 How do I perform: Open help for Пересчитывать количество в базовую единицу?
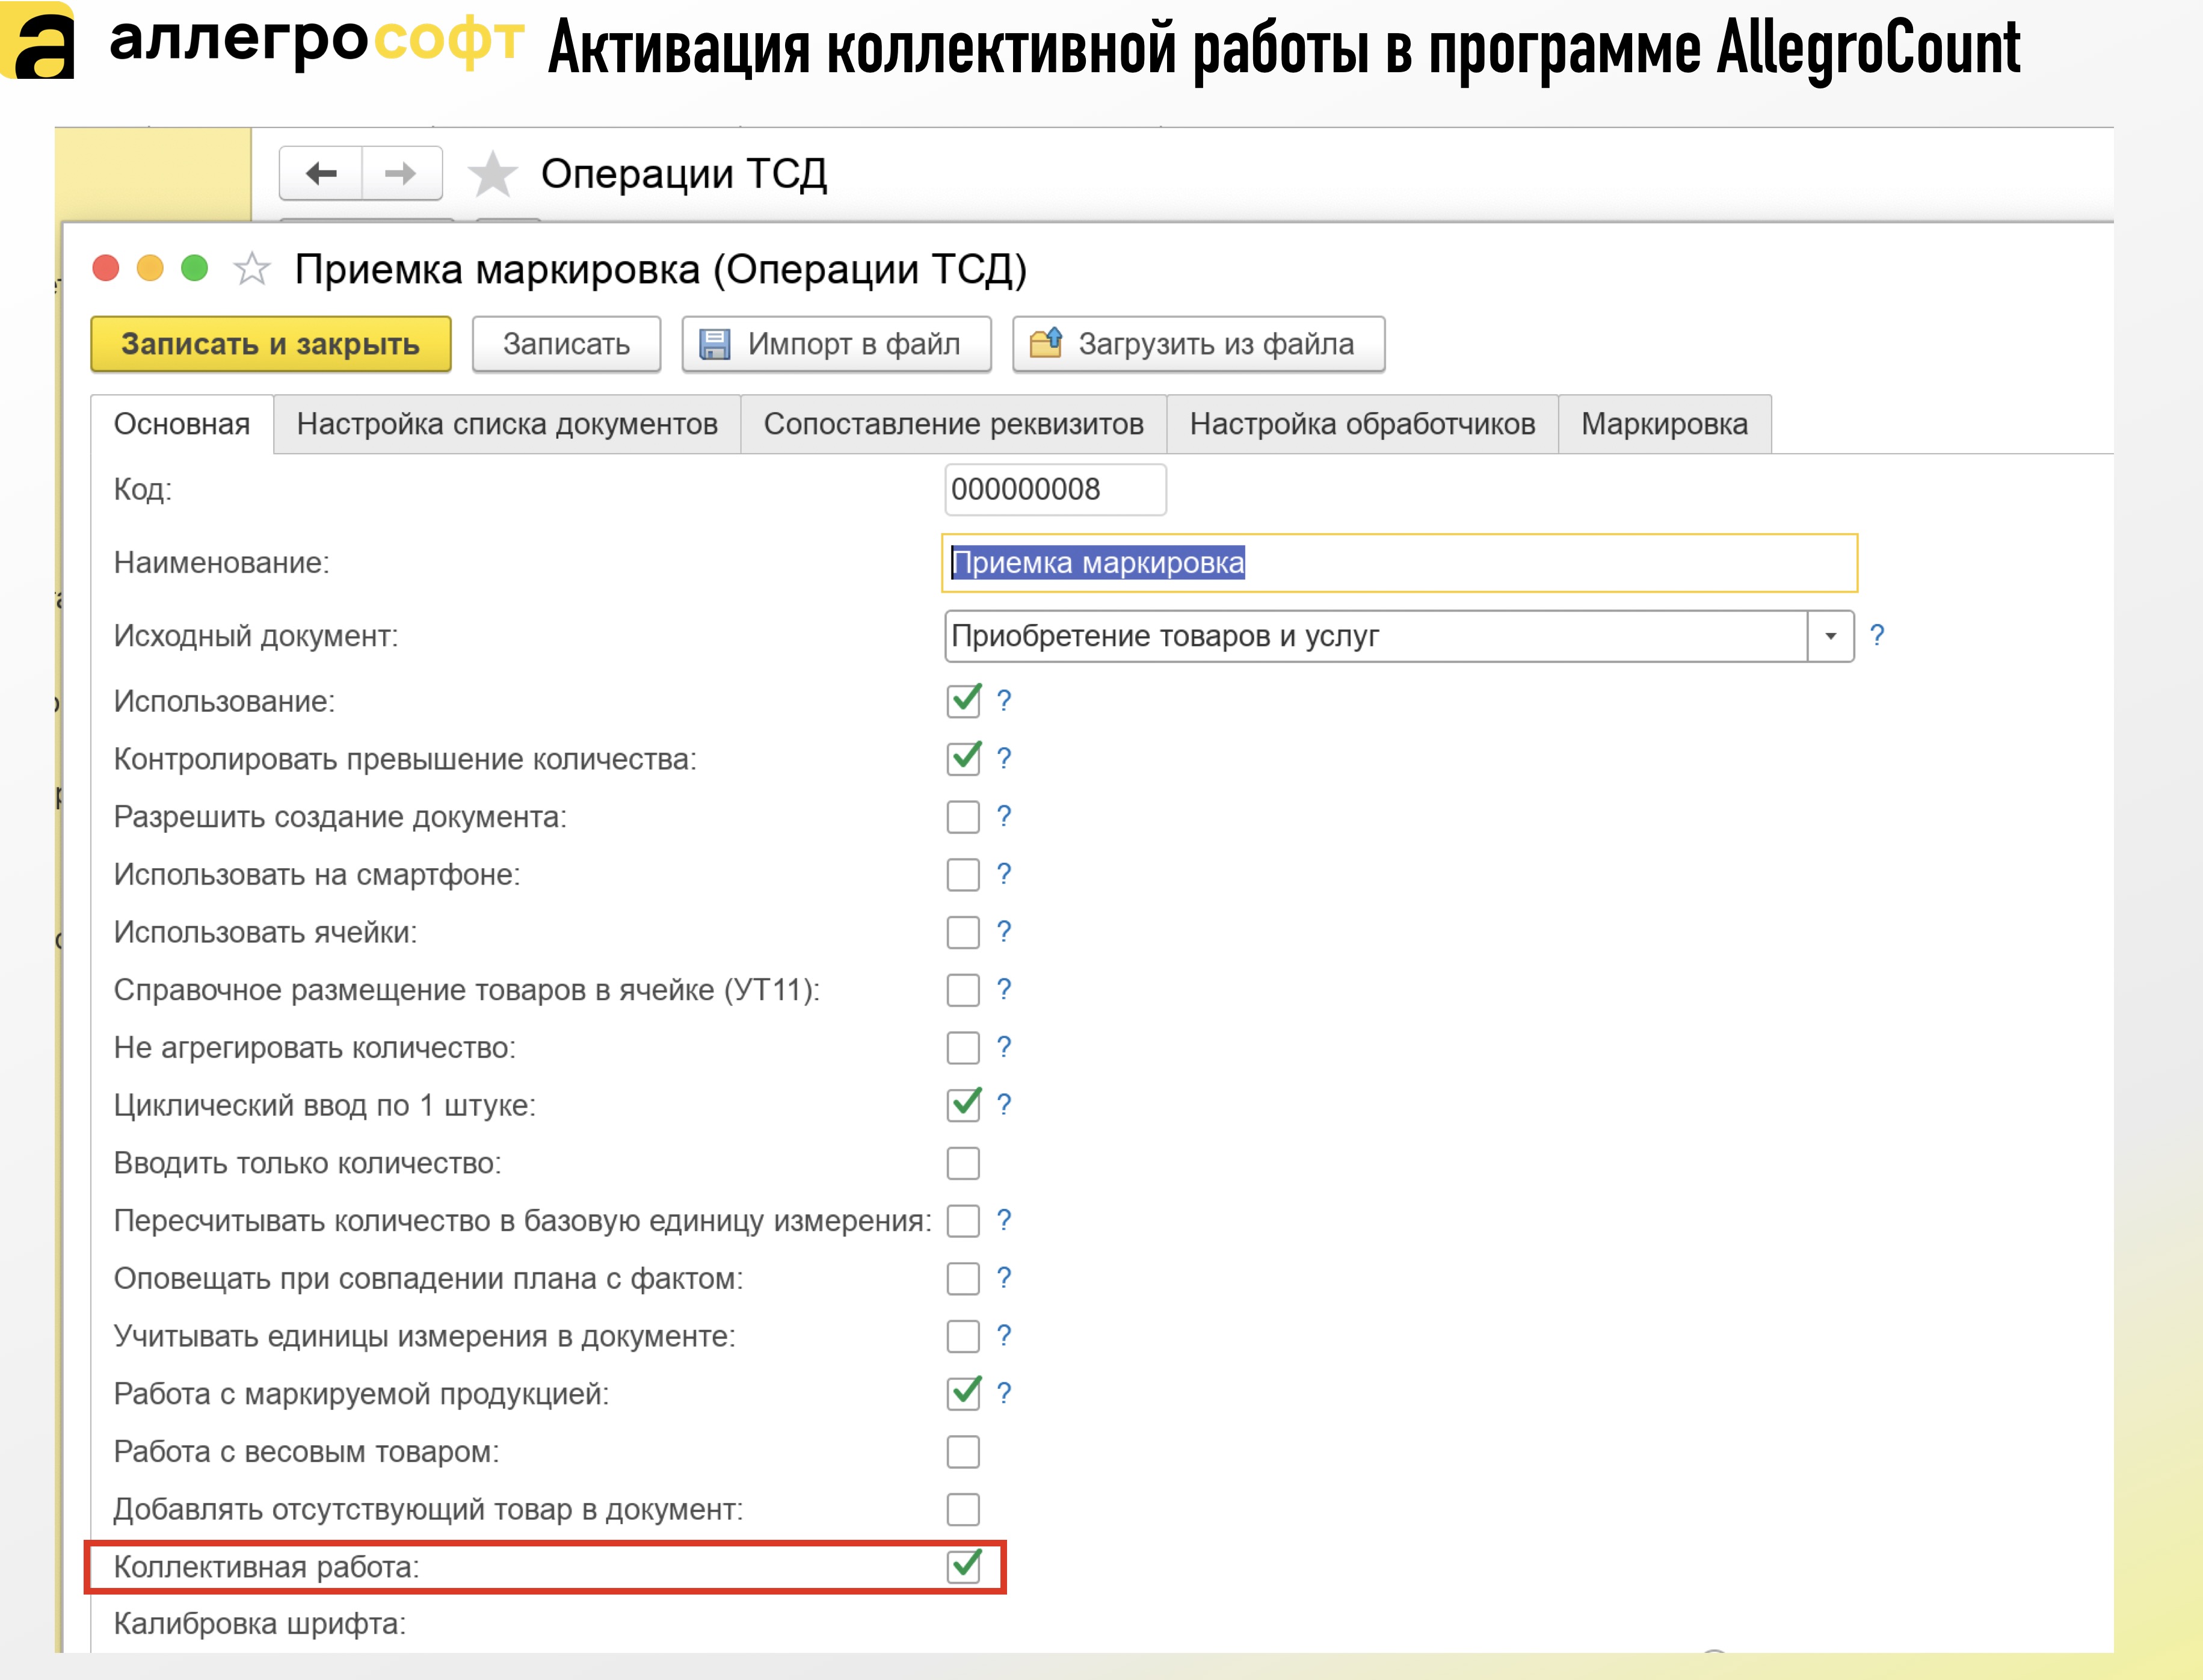(1003, 1220)
